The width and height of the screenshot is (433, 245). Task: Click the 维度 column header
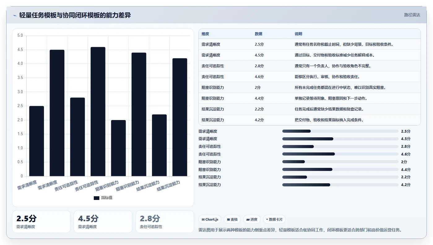click(x=205, y=34)
